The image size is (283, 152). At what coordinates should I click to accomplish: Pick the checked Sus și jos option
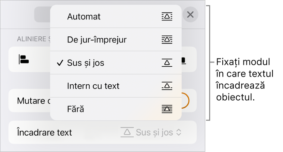[x=116, y=63]
